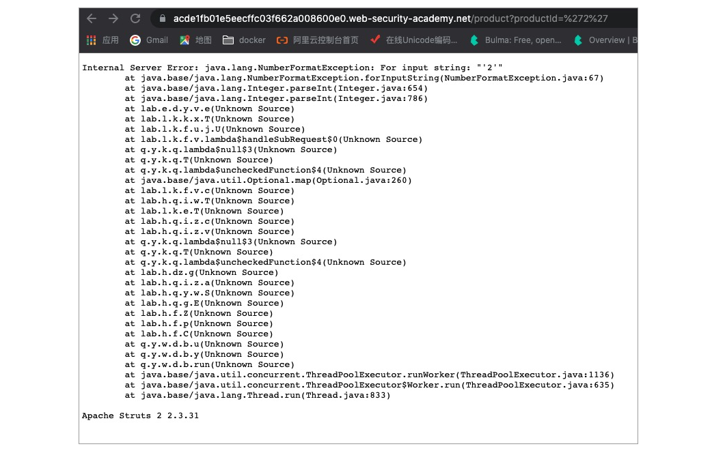The width and height of the screenshot is (712, 453).
Task: Reload the current page
Action: [135, 18]
